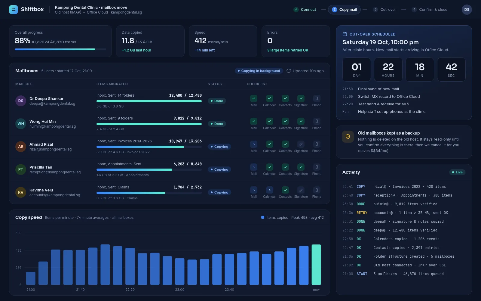Open the Confirm & close step

pyautogui.click(x=430, y=10)
